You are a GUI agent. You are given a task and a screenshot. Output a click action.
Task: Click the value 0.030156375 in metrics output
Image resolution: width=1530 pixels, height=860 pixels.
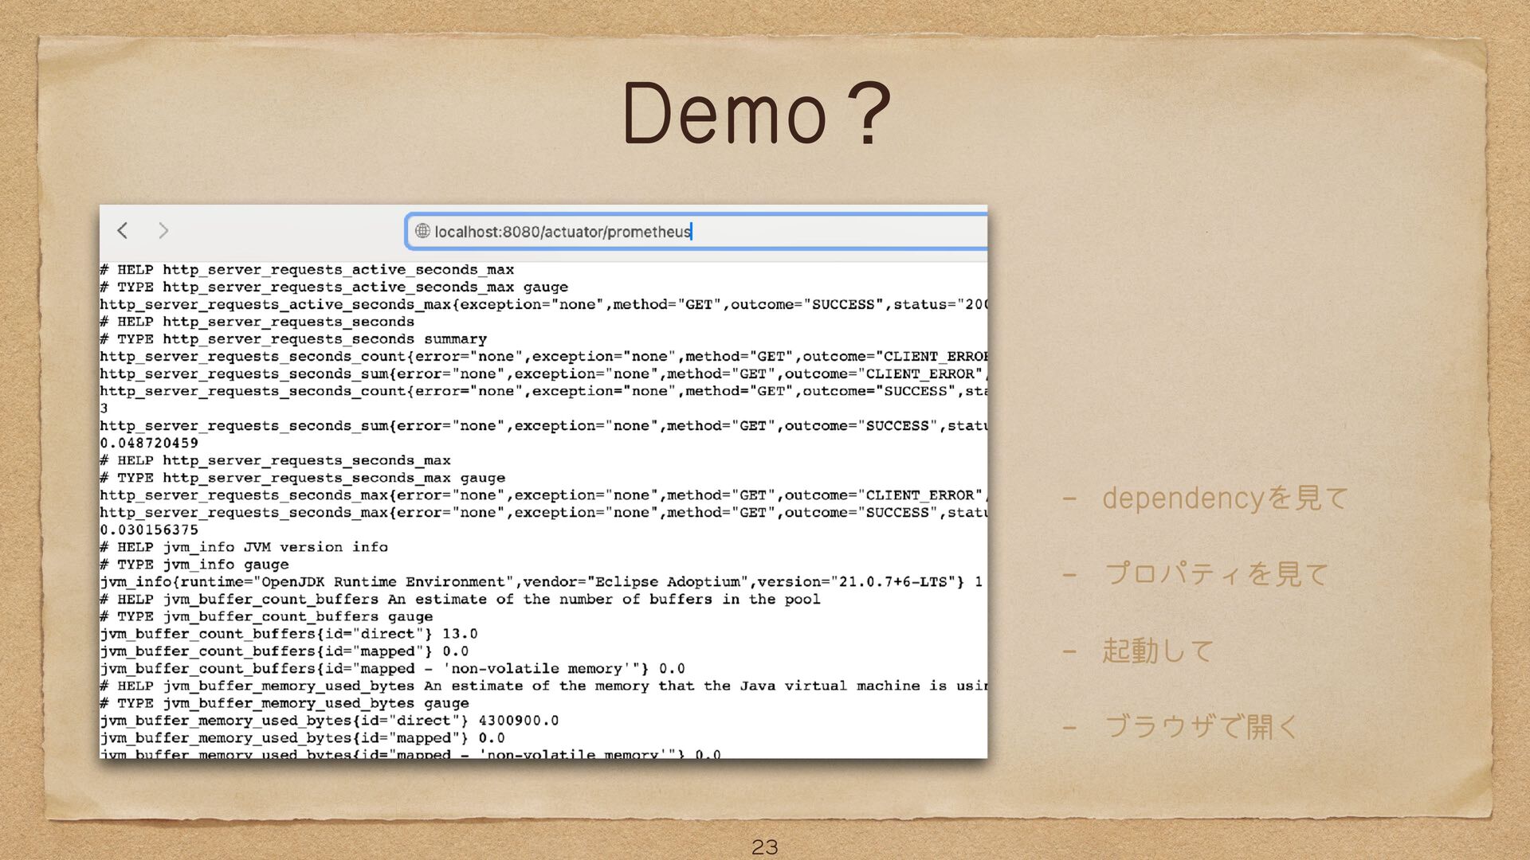[149, 530]
